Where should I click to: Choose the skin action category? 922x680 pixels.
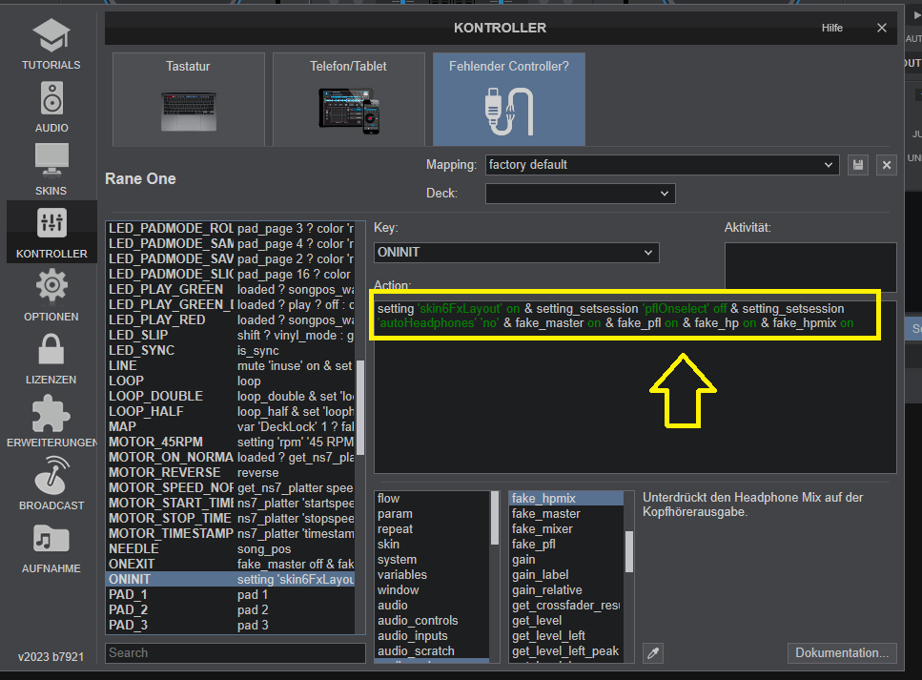[x=432, y=545]
